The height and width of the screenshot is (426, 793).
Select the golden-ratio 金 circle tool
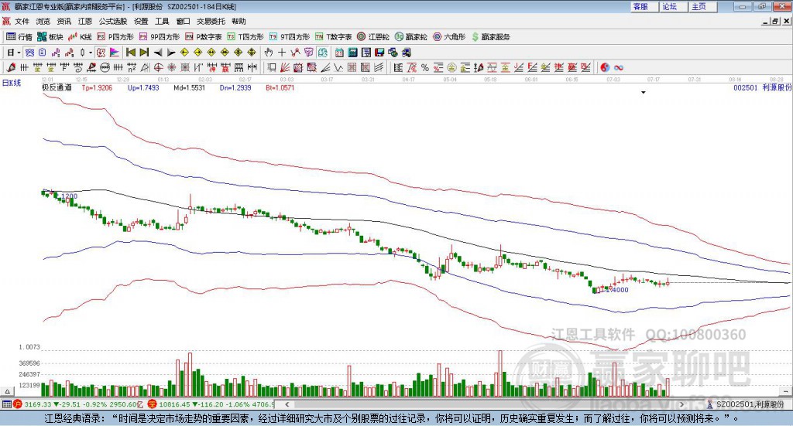tap(451, 67)
